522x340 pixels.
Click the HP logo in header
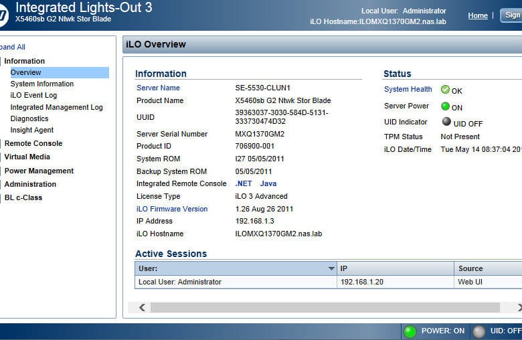3,15
